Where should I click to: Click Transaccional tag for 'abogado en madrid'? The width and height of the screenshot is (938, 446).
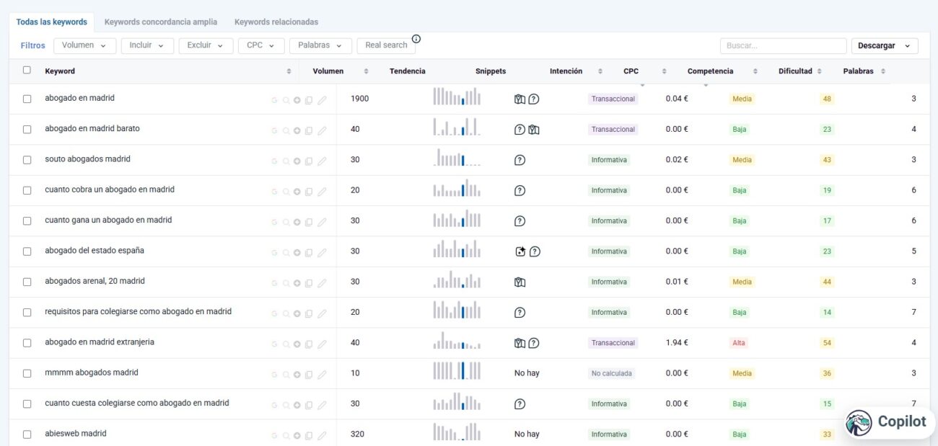point(613,99)
